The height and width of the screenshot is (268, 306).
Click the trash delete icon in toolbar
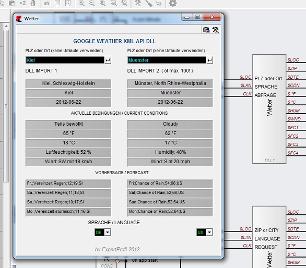[x=33, y=3]
